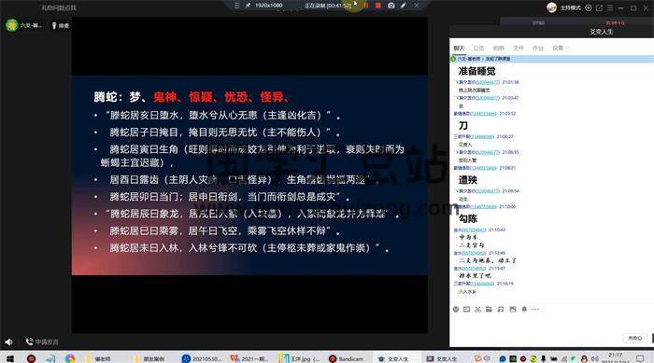Toggle the bell notification icon in chat
654x363 pixels.
[x=524, y=309]
